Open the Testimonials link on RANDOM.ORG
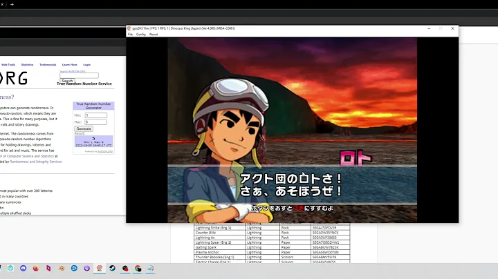The height and width of the screenshot is (279, 498). [48, 65]
